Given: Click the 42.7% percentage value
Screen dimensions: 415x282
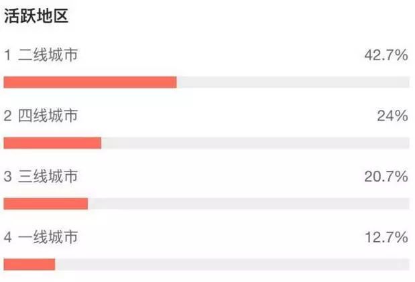Looking at the screenshot, I should pos(386,56).
